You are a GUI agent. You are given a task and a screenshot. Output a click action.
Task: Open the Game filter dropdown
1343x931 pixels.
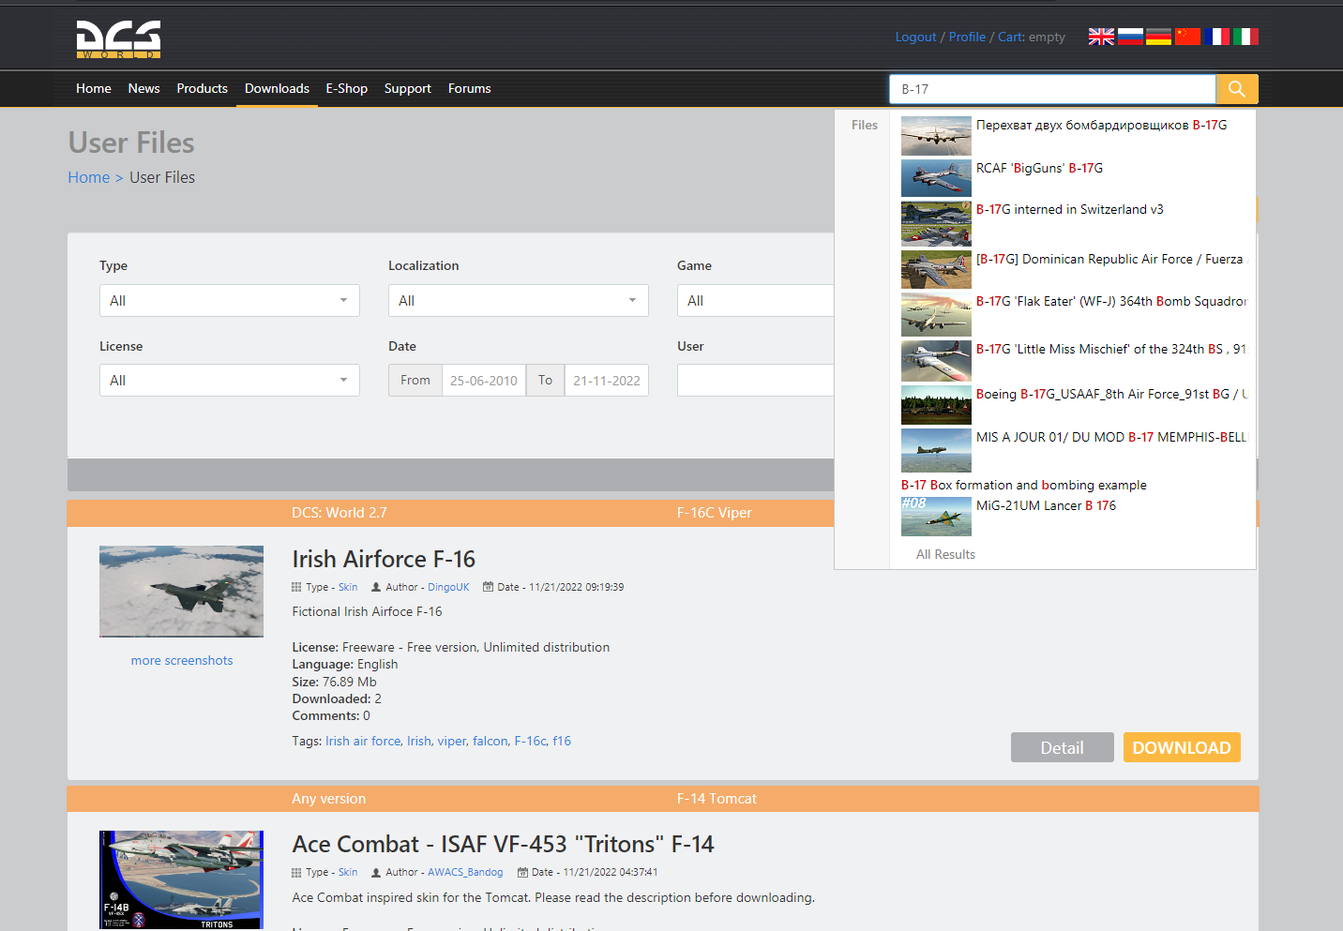[x=755, y=301]
